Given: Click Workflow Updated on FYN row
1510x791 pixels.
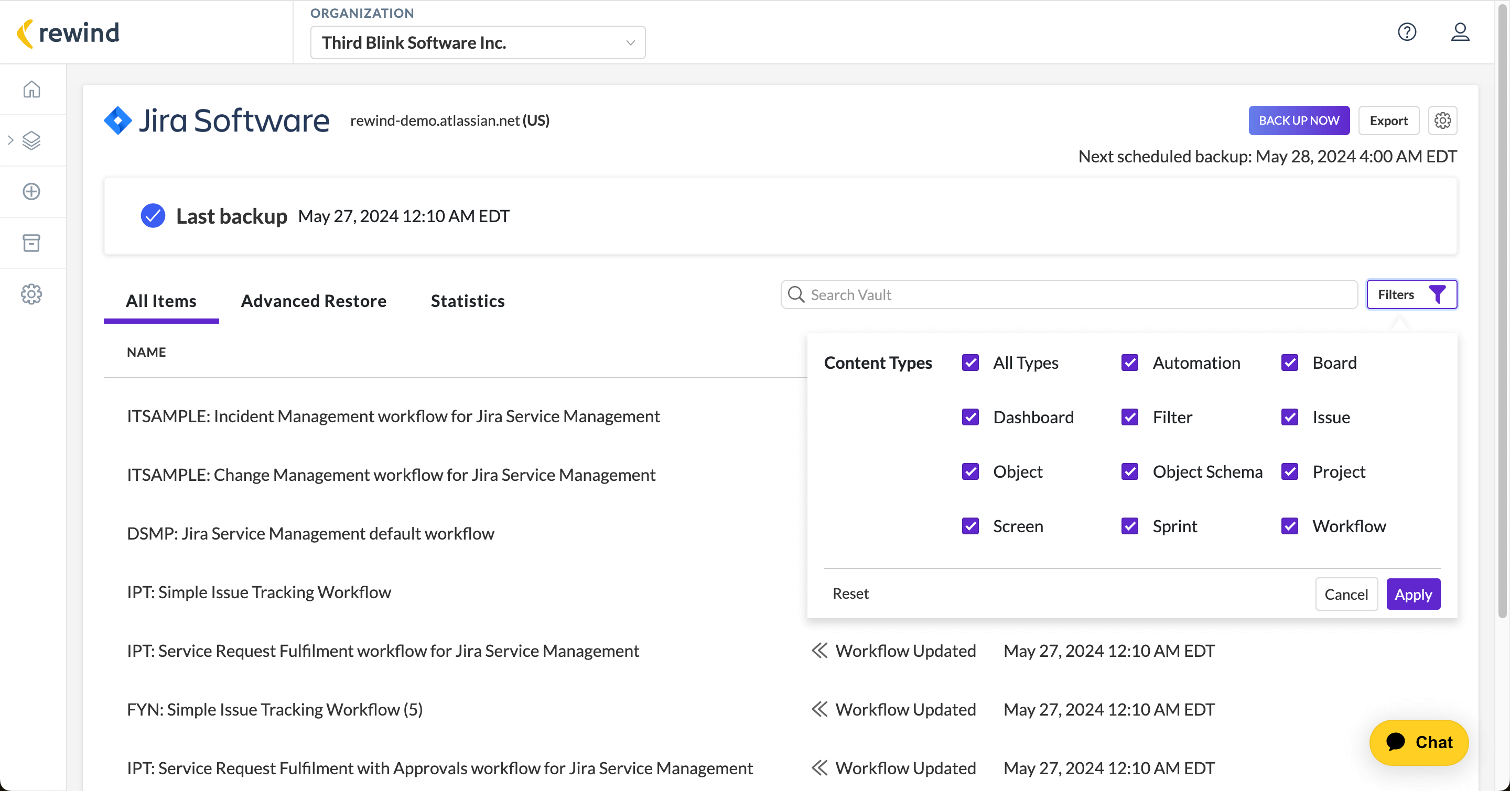Looking at the screenshot, I should pyautogui.click(x=905, y=709).
